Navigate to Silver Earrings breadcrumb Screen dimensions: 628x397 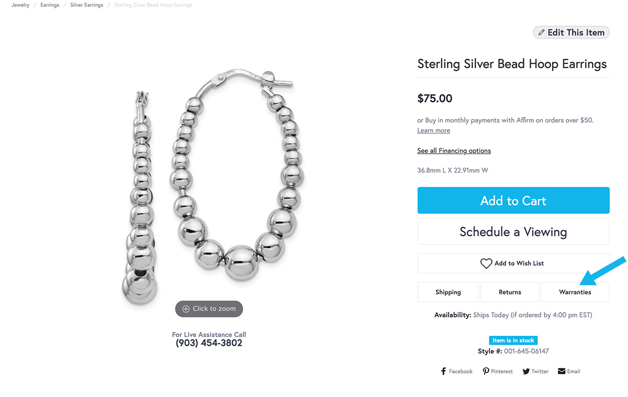87,5
